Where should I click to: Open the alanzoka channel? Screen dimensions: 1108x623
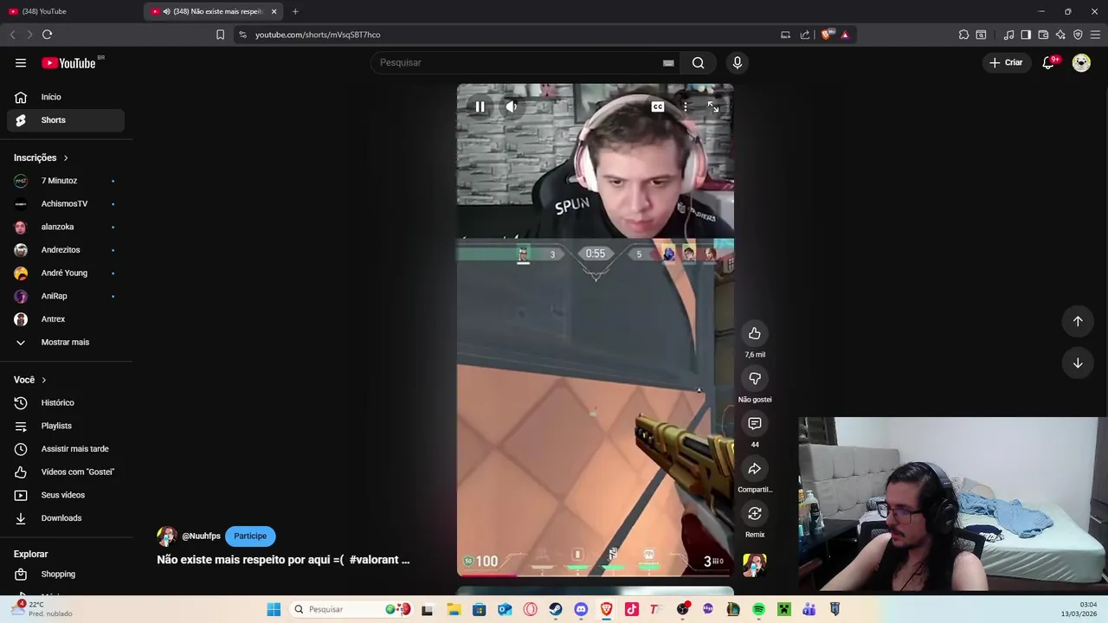tap(66, 227)
